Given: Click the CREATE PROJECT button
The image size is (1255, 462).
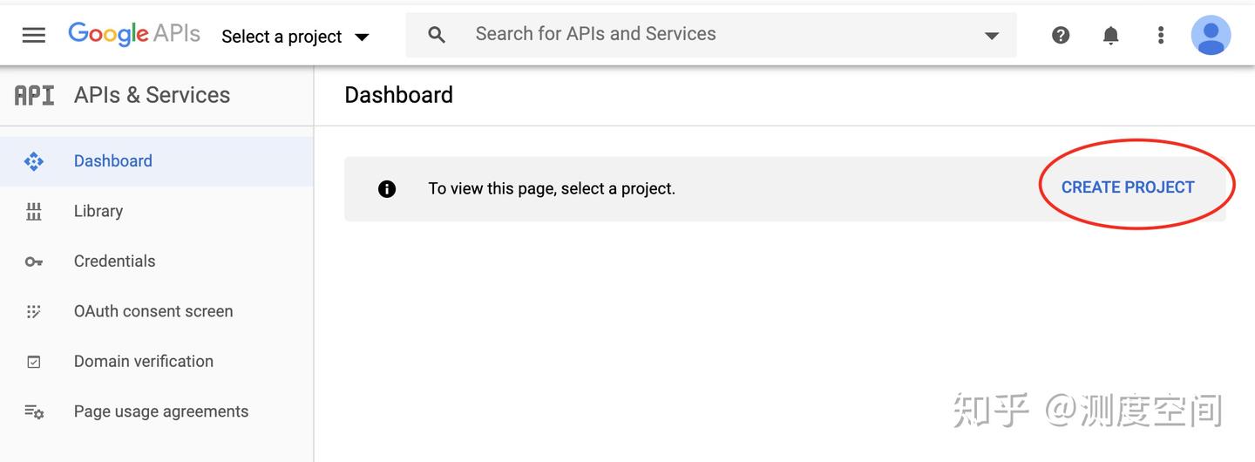Looking at the screenshot, I should tap(1127, 187).
